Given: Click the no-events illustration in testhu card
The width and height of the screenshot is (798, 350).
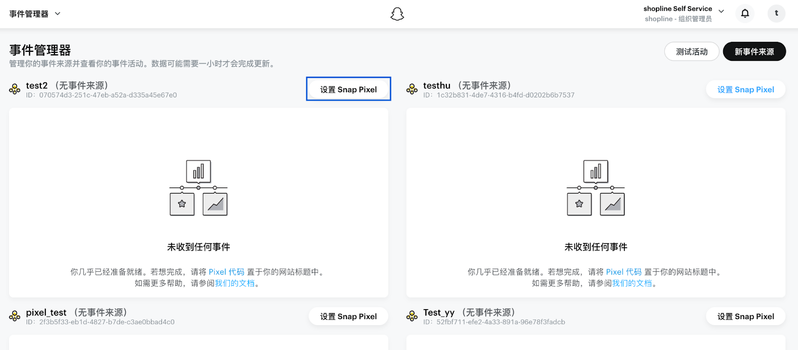Looking at the screenshot, I should (596, 188).
